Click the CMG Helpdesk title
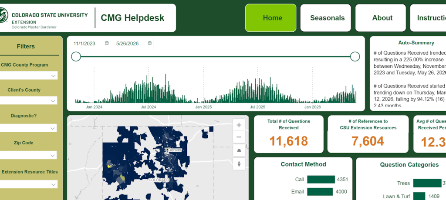 coord(132,18)
